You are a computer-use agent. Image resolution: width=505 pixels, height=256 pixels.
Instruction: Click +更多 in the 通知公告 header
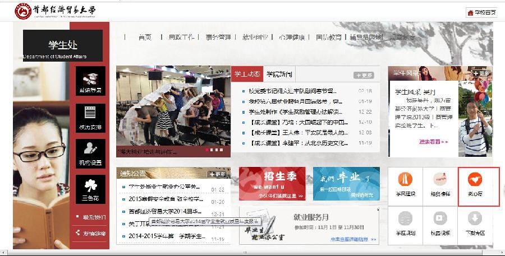tap(218, 174)
